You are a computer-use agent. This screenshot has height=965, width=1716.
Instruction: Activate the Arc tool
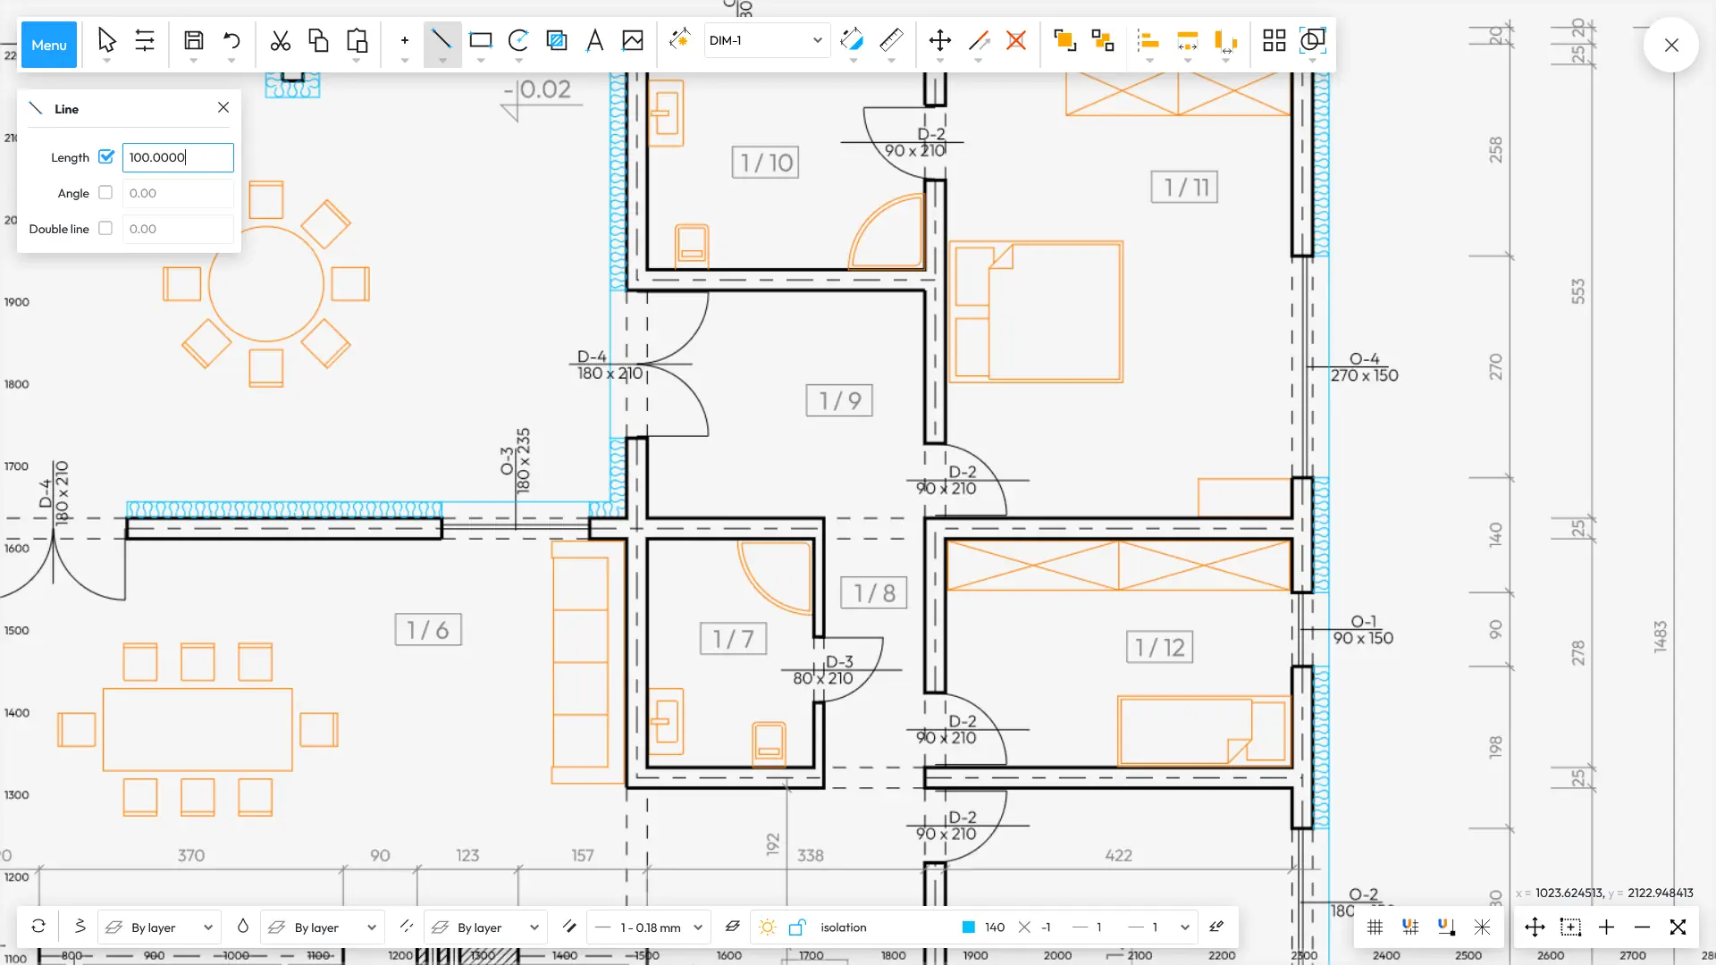coord(518,40)
